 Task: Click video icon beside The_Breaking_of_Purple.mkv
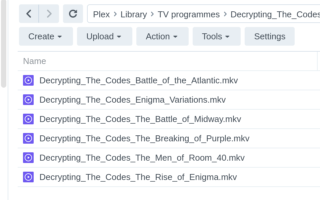(x=28, y=138)
